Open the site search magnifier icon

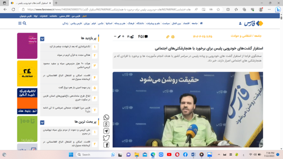coord(24,23)
